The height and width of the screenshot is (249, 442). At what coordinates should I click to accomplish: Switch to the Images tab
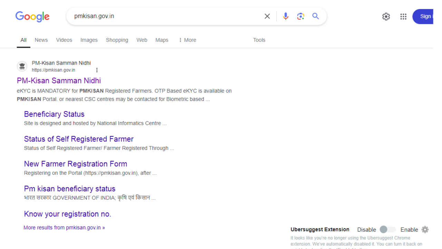coord(89,40)
